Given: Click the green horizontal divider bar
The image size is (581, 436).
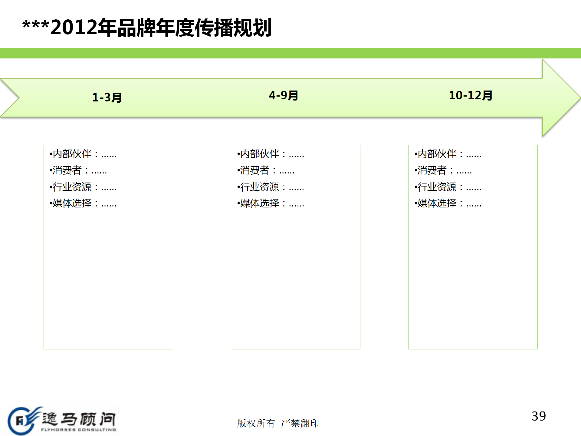Looking at the screenshot, I should [290, 53].
